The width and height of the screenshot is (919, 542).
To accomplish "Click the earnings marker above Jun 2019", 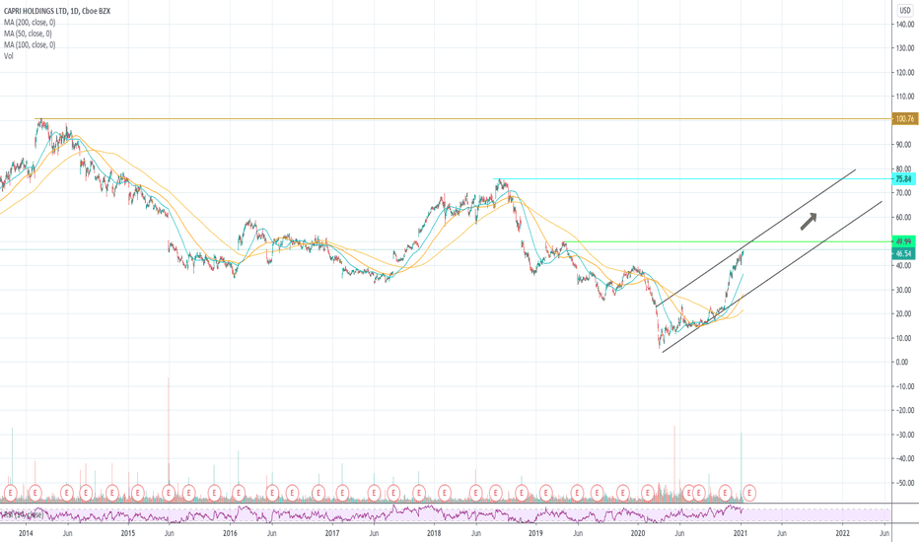I will tap(577, 493).
